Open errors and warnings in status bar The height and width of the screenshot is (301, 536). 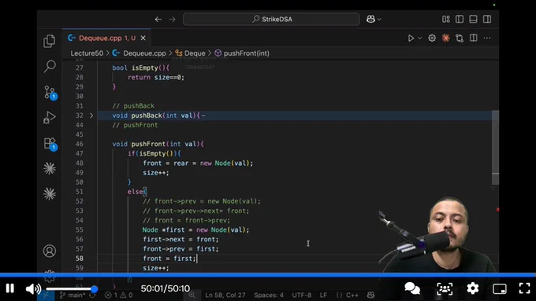[x=118, y=295]
